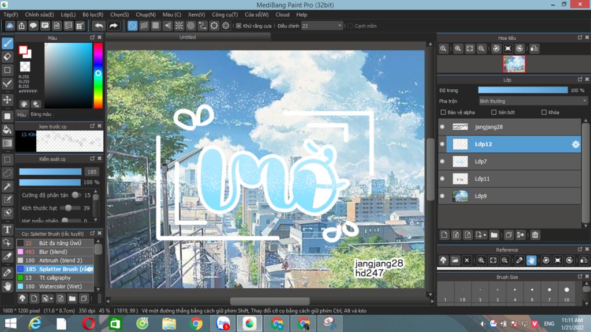
Task: Select the Magic Wand tool
Action: 7,186
